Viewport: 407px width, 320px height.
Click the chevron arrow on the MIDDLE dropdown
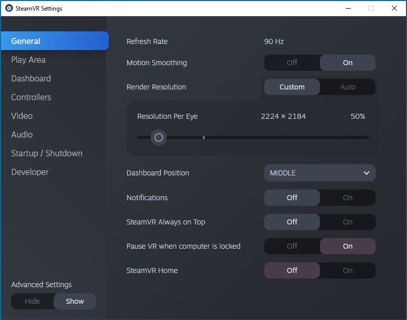click(367, 173)
